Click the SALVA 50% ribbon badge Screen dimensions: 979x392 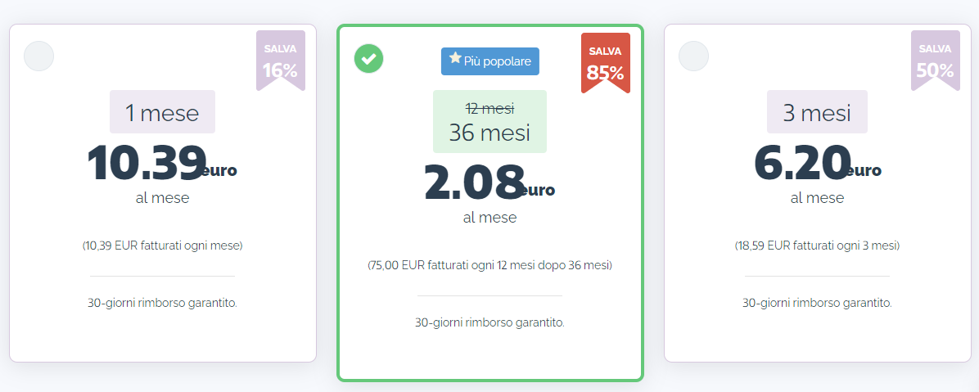point(936,61)
